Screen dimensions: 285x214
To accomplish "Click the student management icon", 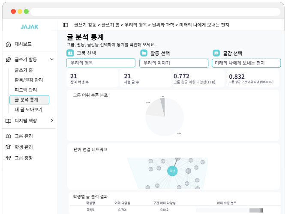I will click(8, 147).
